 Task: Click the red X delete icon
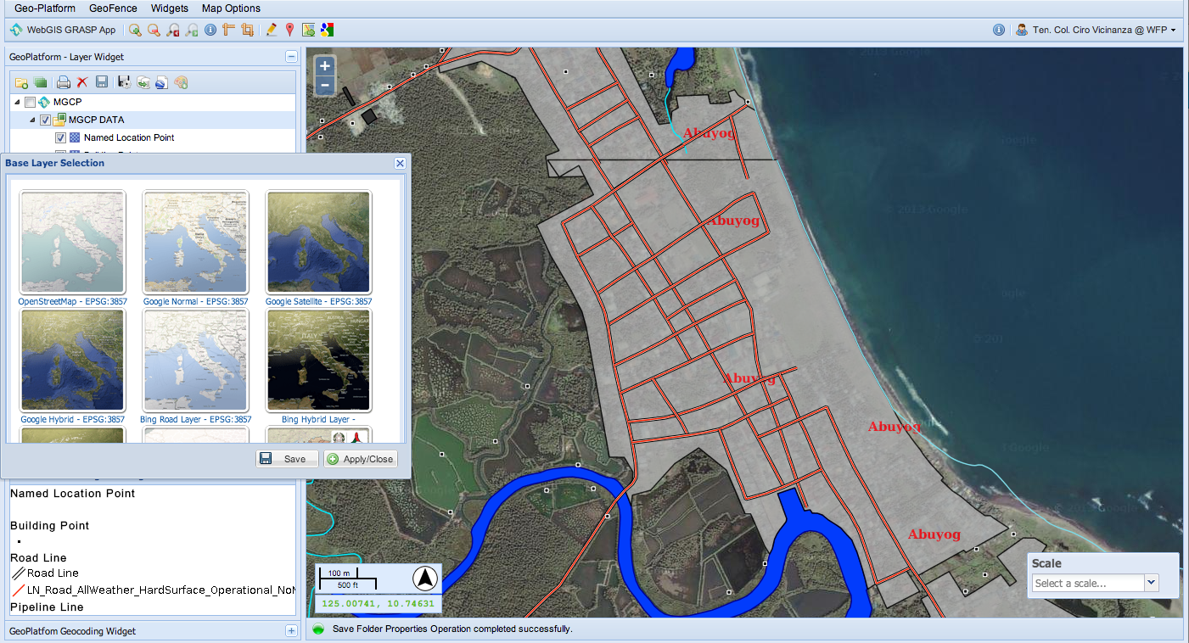(82, 82)
